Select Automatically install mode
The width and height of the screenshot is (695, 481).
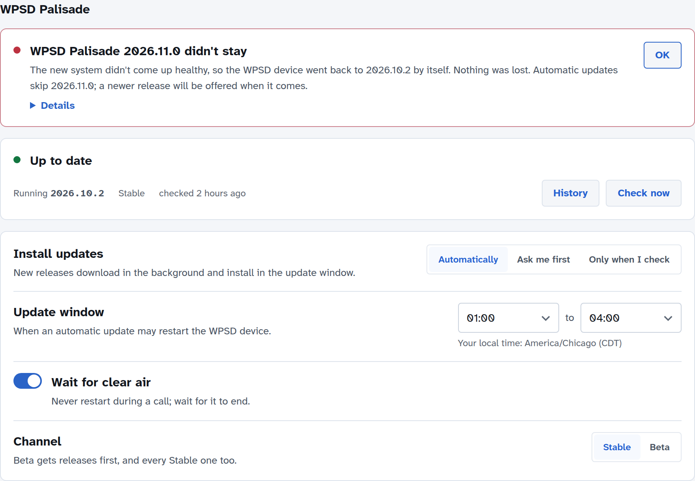click(x=468, y=259)
